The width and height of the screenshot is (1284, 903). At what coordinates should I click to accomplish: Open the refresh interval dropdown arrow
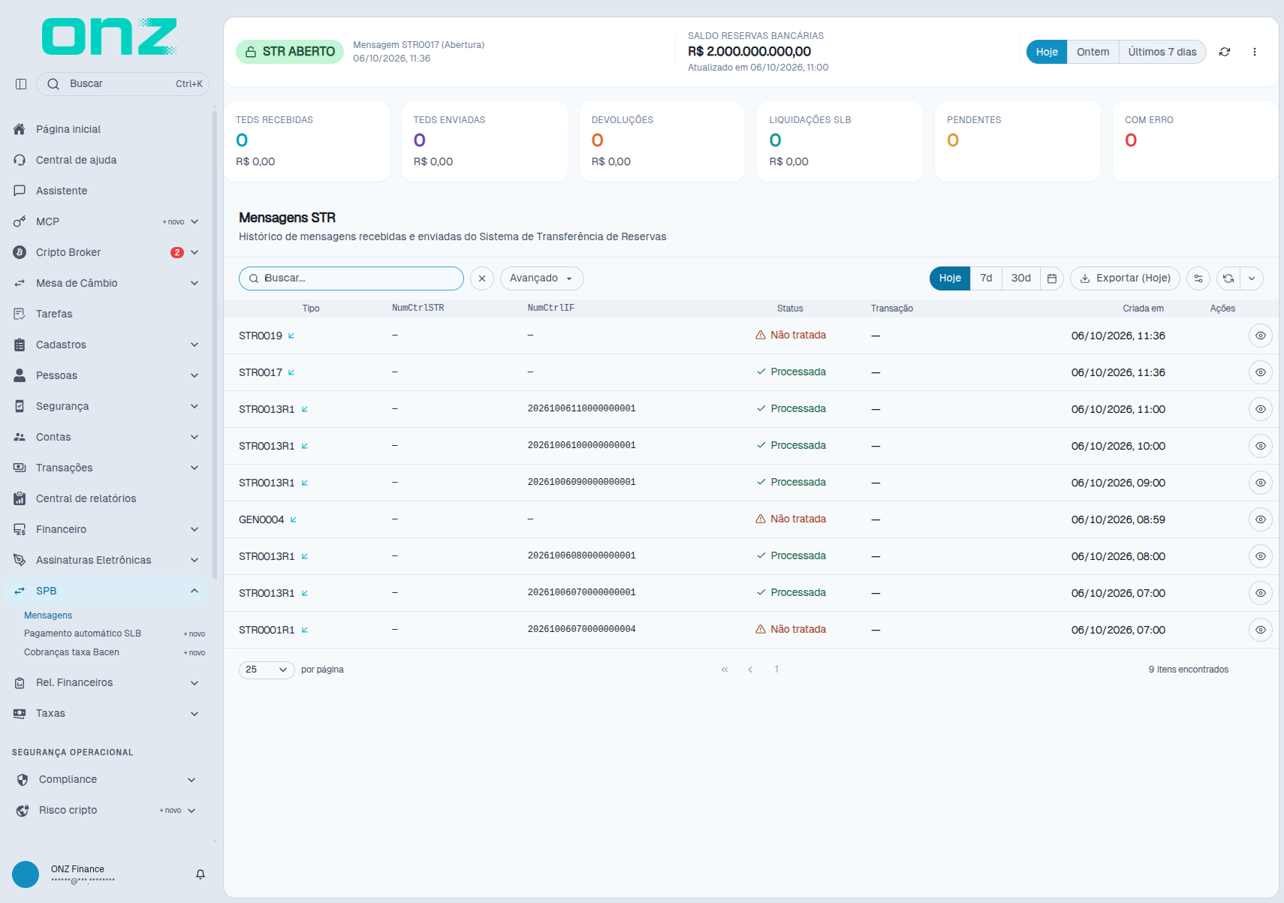tap(1252, 278)
